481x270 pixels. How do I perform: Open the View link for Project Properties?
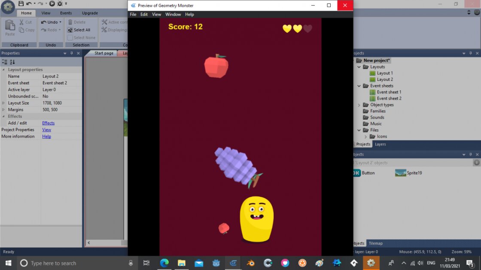point(46,129)
